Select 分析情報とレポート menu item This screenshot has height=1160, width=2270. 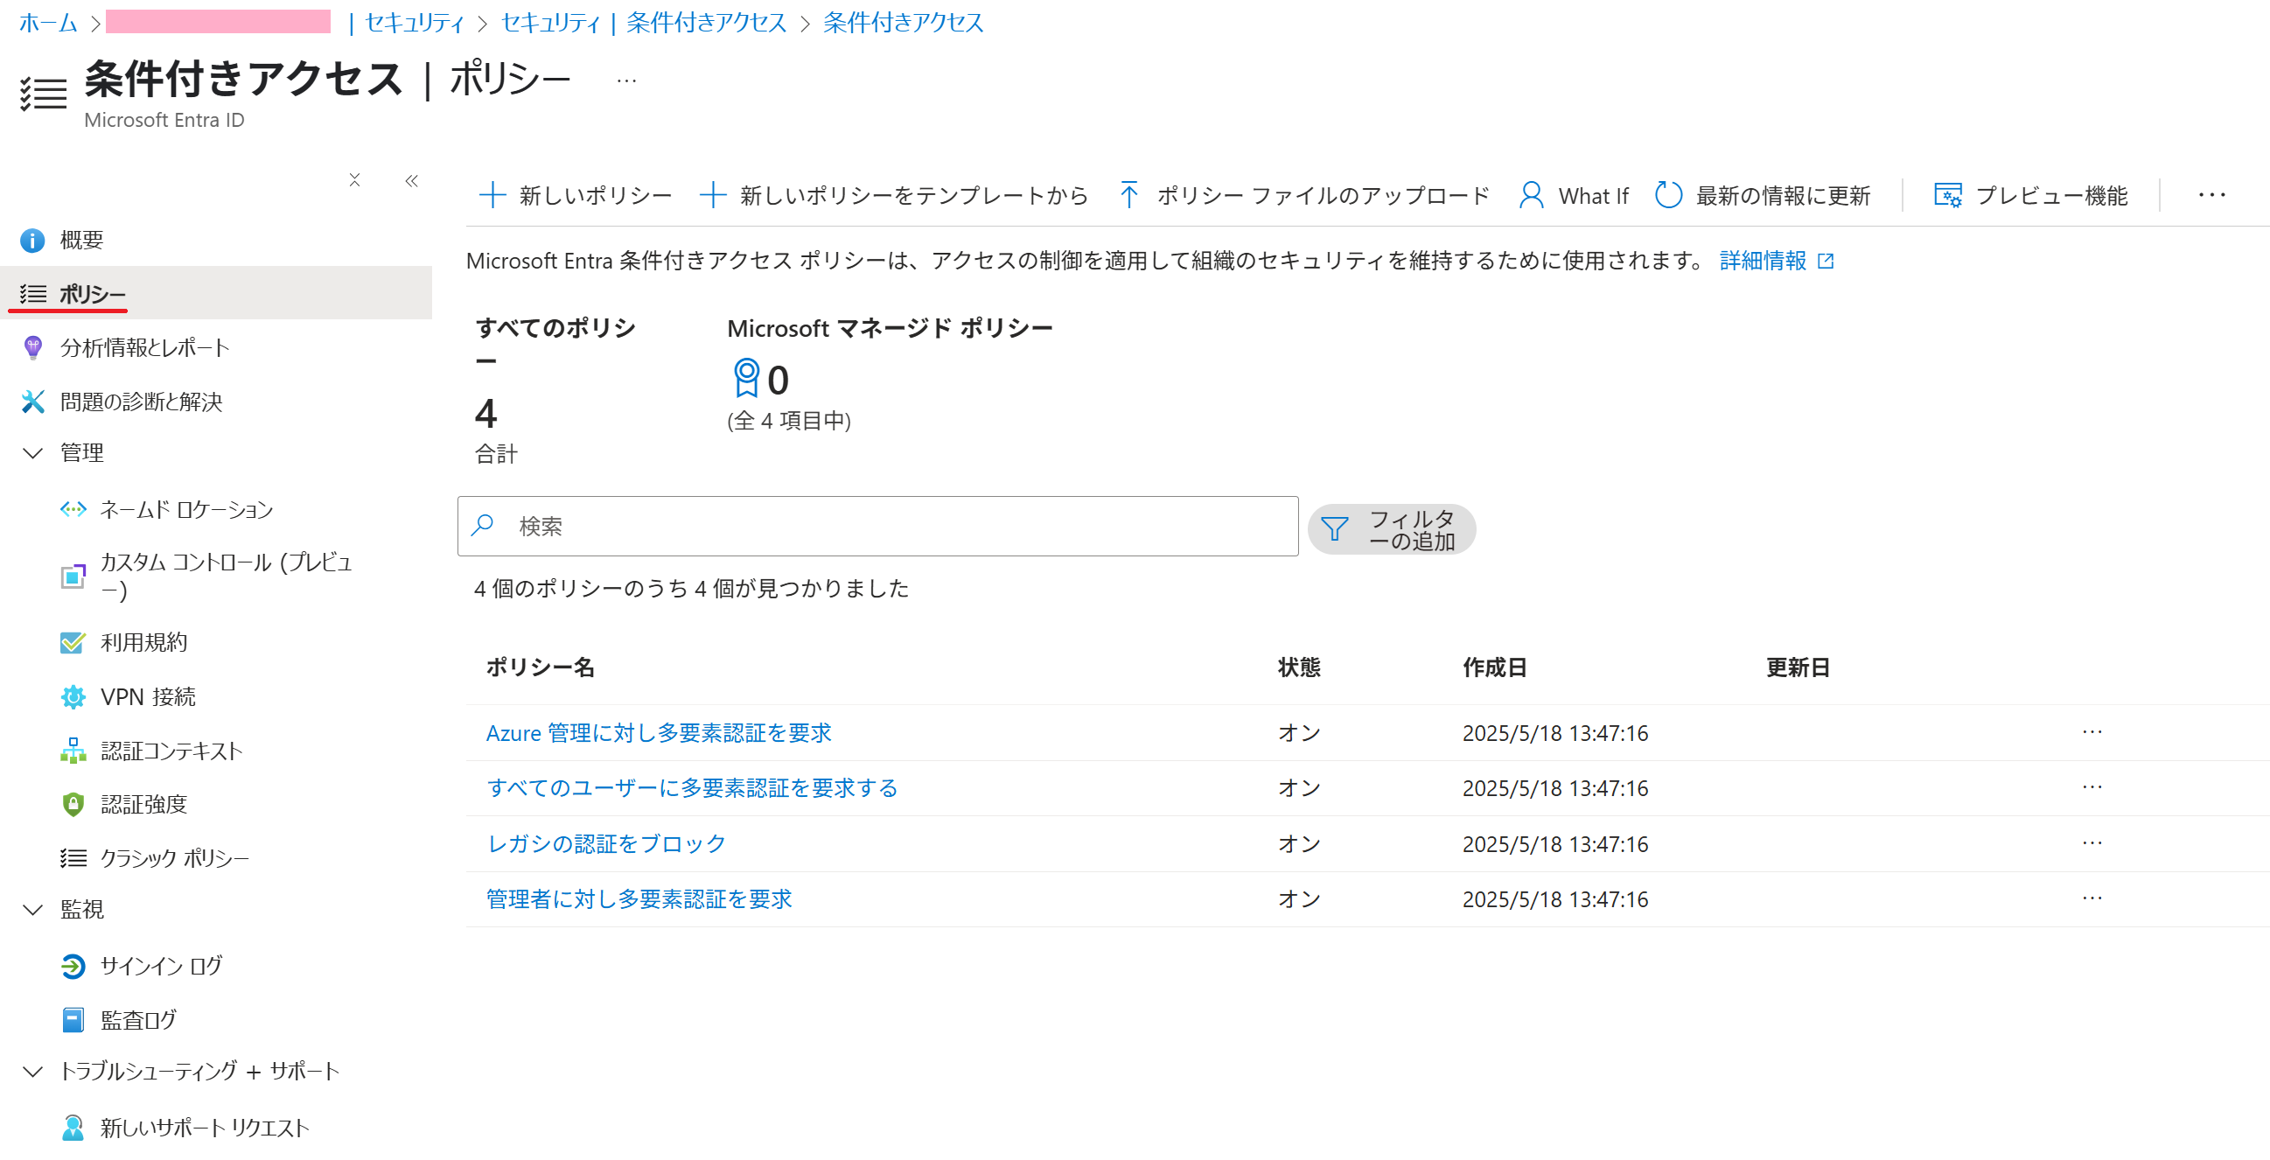(x=144, y=348)
